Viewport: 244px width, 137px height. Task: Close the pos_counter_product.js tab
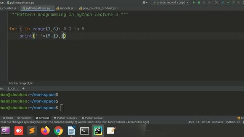pos(118,8)
